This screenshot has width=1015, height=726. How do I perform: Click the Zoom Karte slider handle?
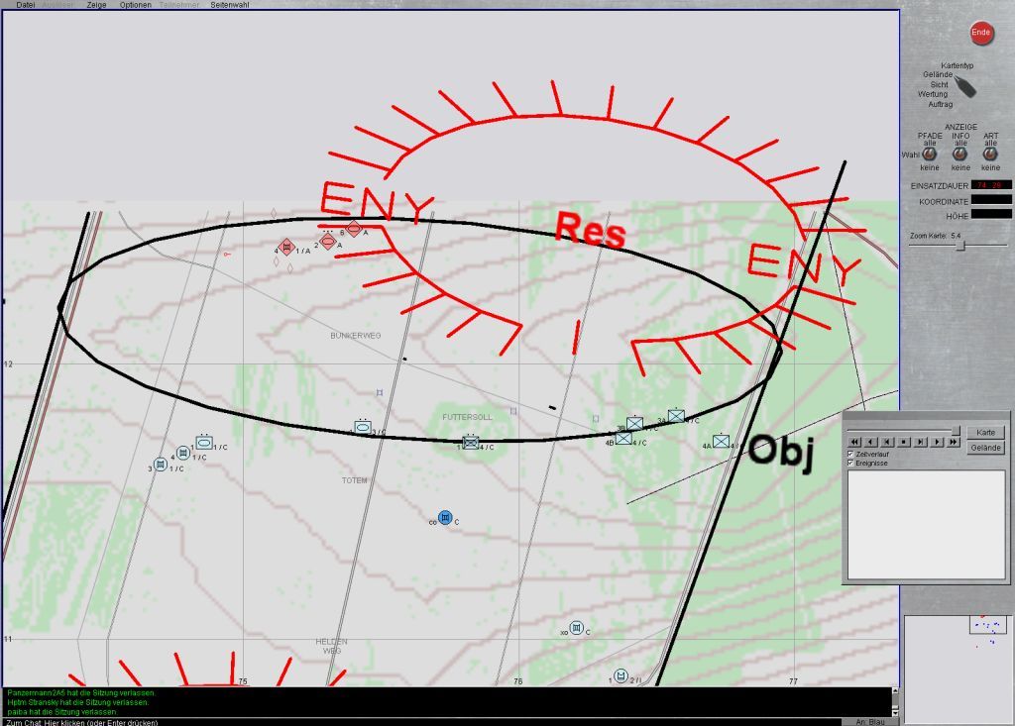tap(959, 246)
